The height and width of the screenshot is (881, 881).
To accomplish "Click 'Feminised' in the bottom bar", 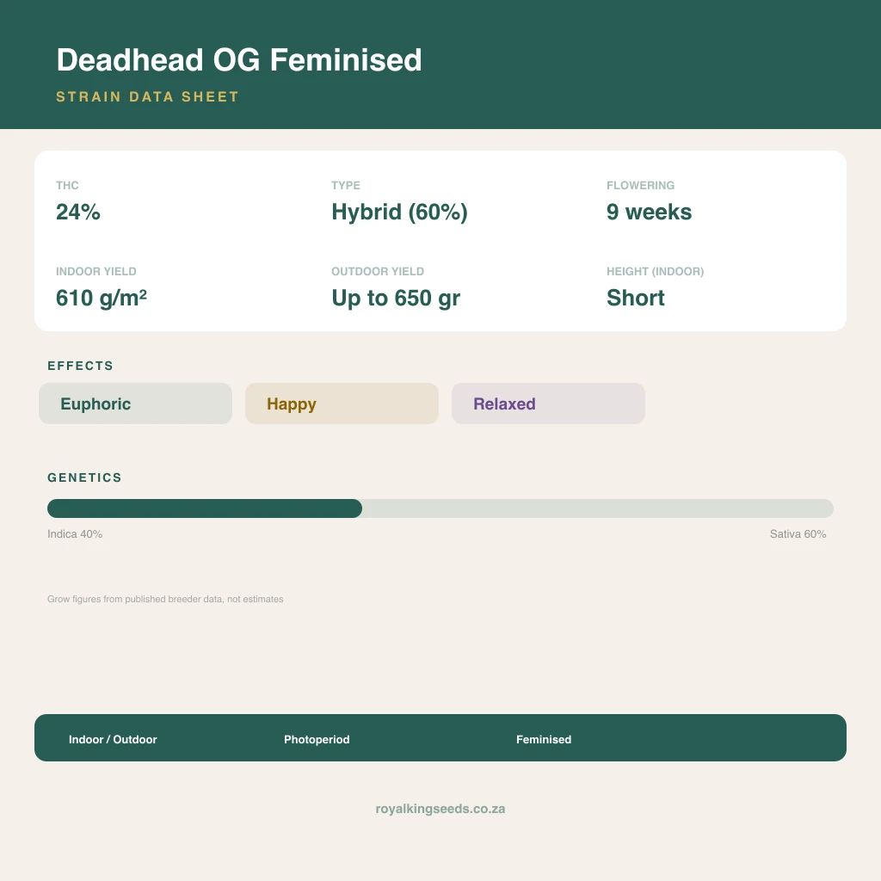I will click(544, 739).
